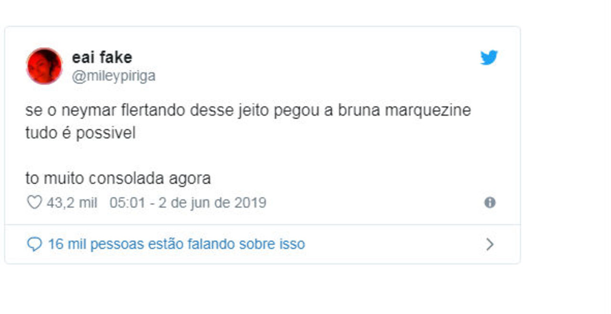This screenshot has width=611, height=314.
Task: Open the eai fake profile avatar
Action: pyautogui.click(x=44, y=66)
